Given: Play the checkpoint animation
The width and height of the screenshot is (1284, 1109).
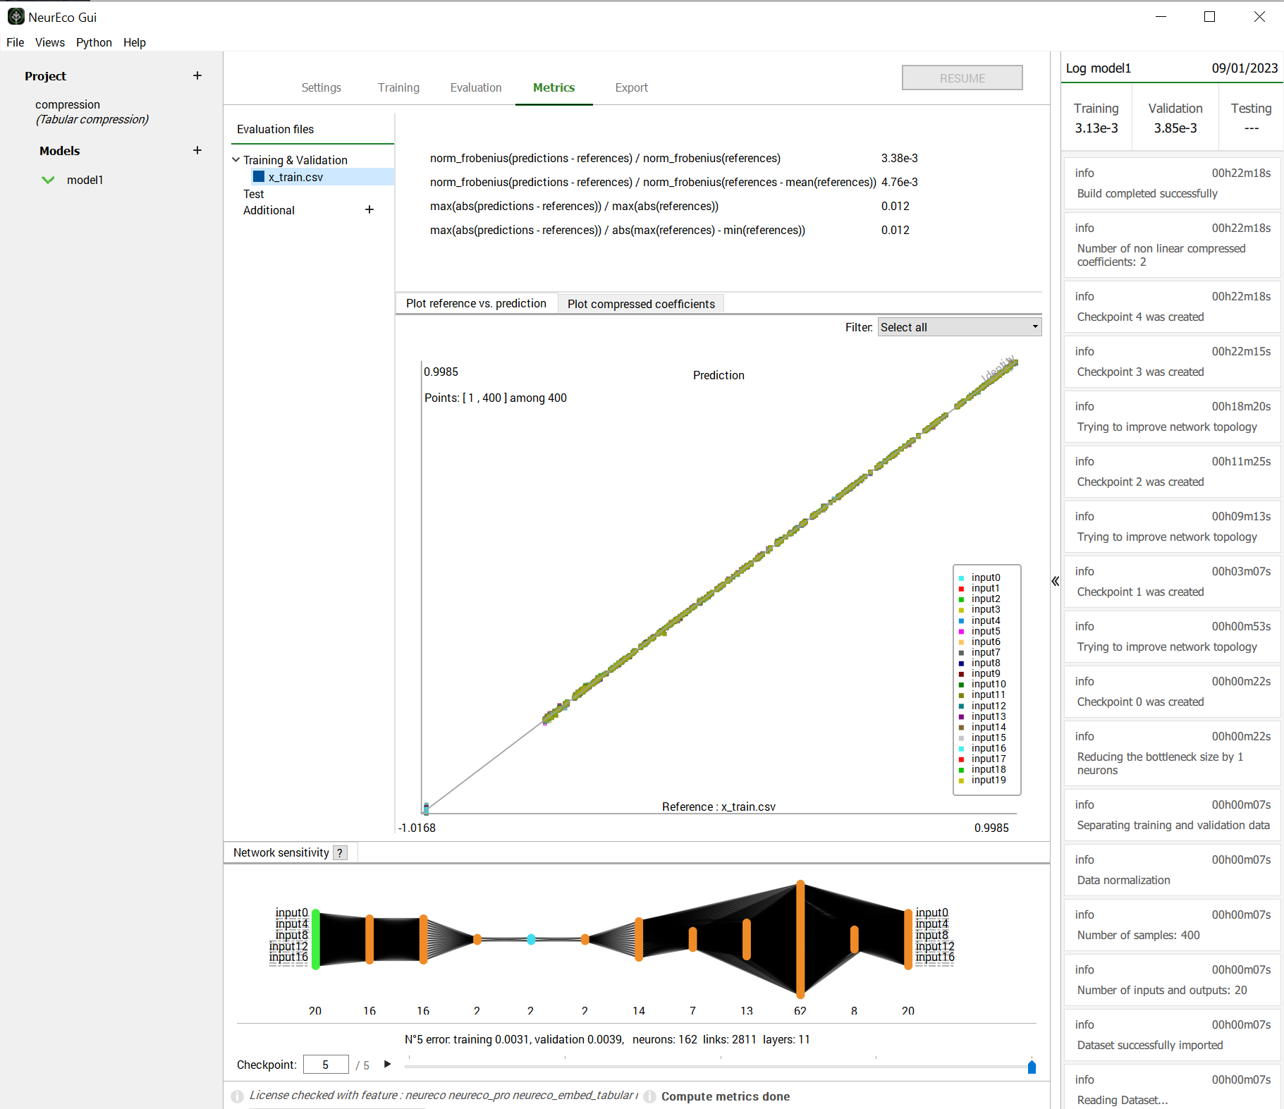Looking at the screenshot, I should coord(387,1064).
